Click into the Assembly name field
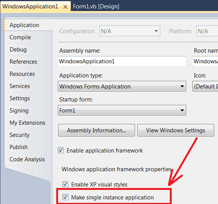This screenshot has width=218, height=204. [122, 61]
